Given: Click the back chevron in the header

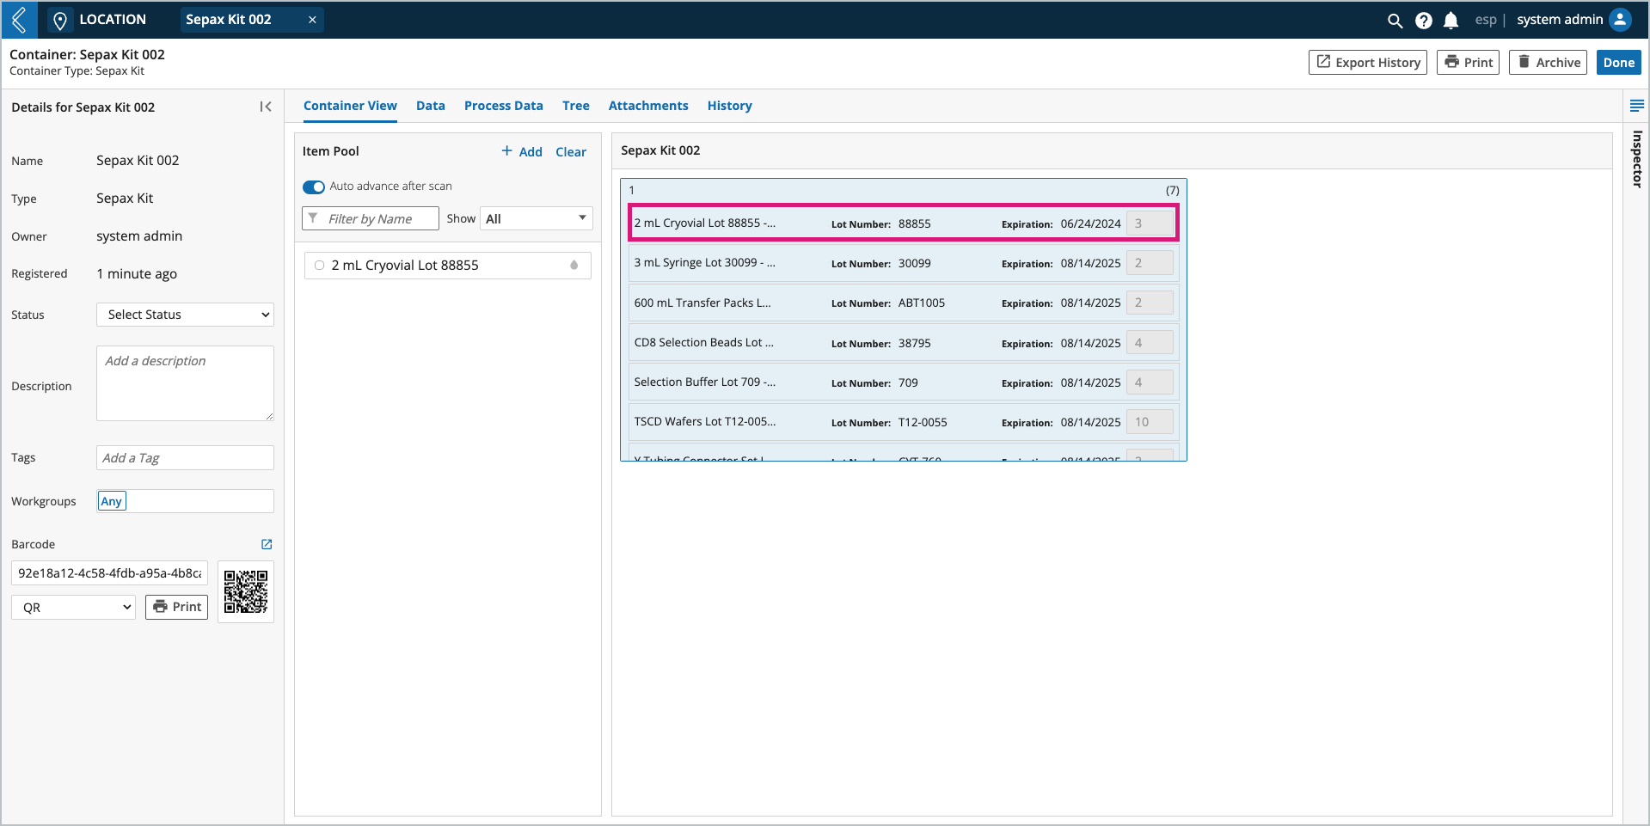Looking at the screenshot, I should (19, 20).
